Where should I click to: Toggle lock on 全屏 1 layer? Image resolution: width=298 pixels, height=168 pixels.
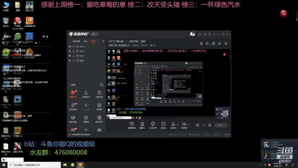[73, 60]
